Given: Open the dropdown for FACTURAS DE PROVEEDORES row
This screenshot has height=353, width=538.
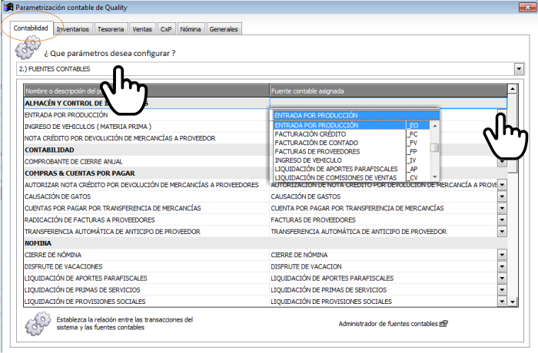Looking at the screenshot, I should (x=502, y=220).
